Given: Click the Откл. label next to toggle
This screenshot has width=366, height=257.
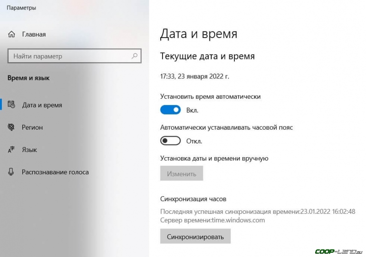Looking at the screenshot, I should [x=194, y=141].
